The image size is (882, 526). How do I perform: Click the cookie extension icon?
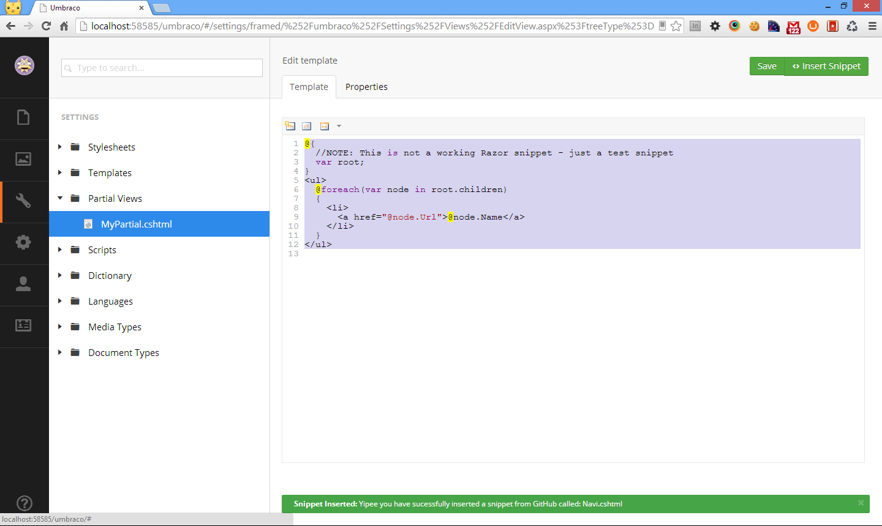point(754,26)
